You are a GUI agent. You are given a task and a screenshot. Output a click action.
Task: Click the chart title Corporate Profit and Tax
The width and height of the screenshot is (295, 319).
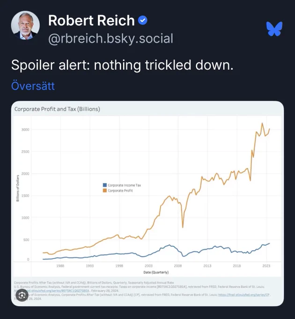point(57,109)
